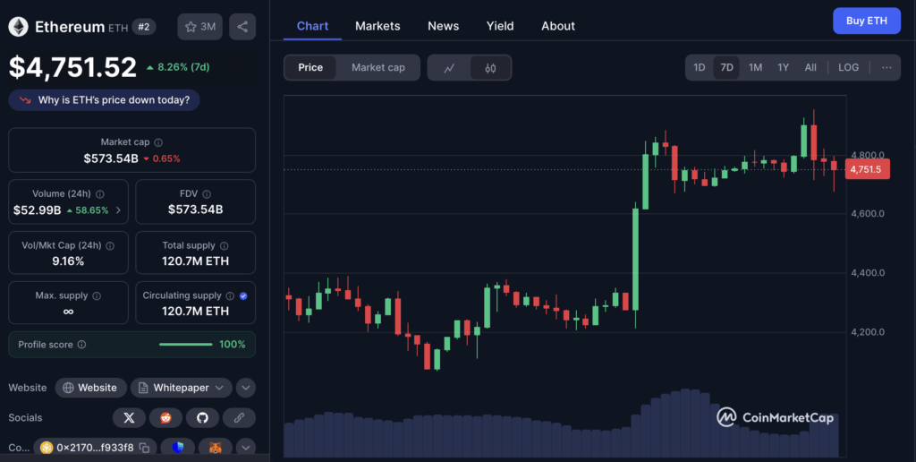Click the 4,400.0 axis label
916x462 pixels.
coord(868,272)
